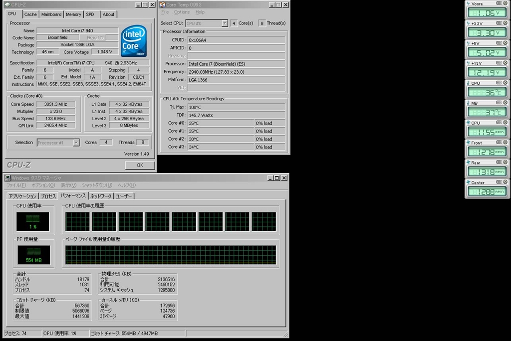Image resolution: width=511 pixels, height=341 pixels.
Task: Click the Intel Core i7 logo in CPU-Z
Action: 134,41
